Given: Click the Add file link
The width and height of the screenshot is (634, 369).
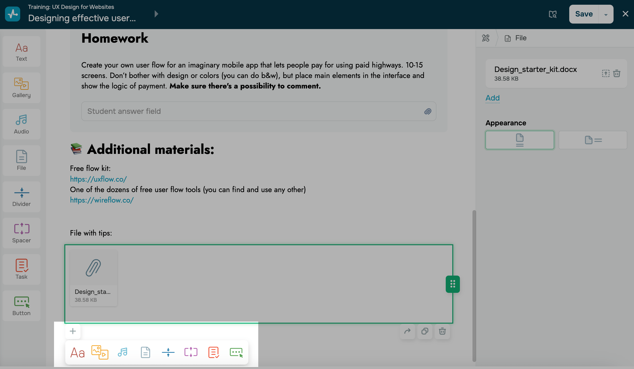Looking at the screenshot, I should pyautogui.click(x=492, y=98).
